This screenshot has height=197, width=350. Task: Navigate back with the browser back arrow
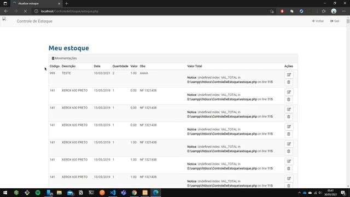coord(6,11)
